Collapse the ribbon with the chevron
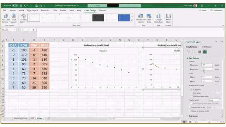226x127 pixels. pos(223,26)
